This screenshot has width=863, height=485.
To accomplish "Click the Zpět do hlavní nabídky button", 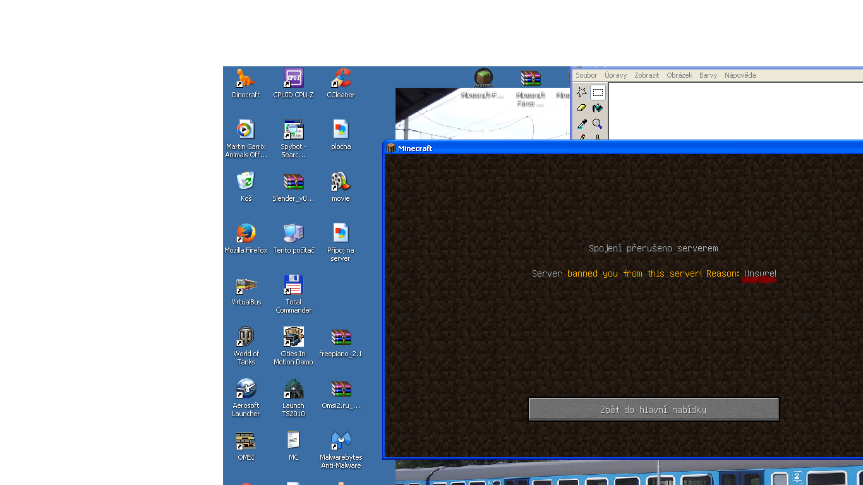I will pyautogui.click(x=653, y=410).
